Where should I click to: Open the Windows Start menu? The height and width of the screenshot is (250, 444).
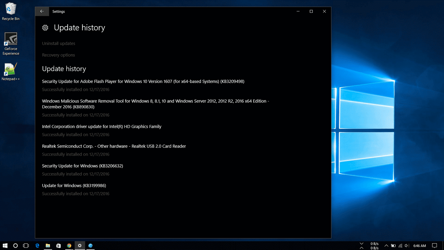point(5,246)
